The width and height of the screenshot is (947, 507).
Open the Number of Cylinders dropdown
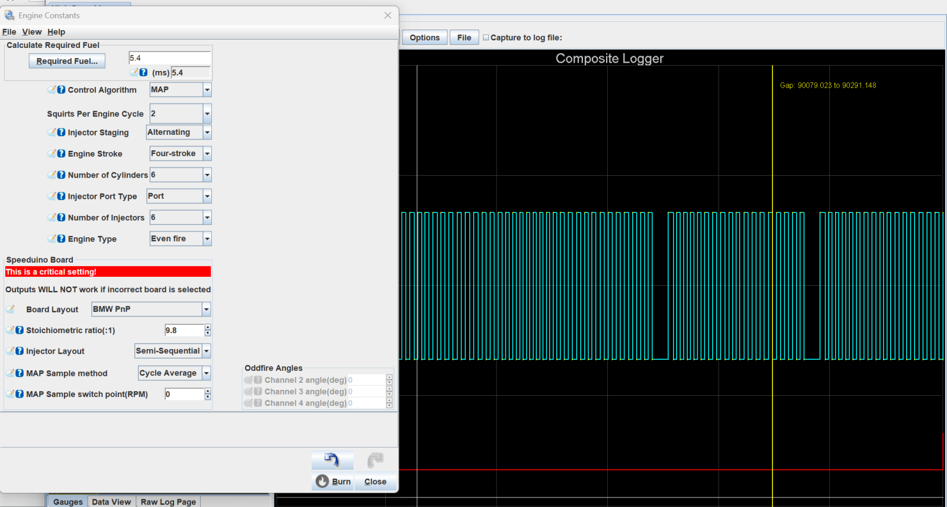coord(207,175)
